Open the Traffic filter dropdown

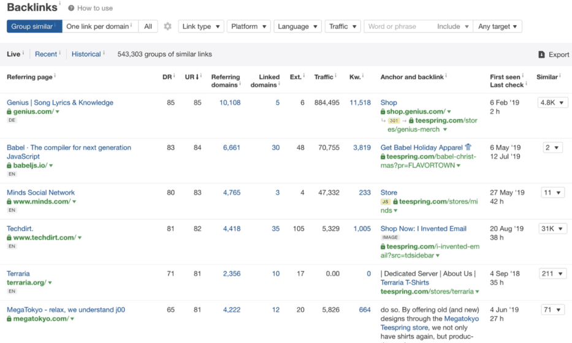pos(343,26)
